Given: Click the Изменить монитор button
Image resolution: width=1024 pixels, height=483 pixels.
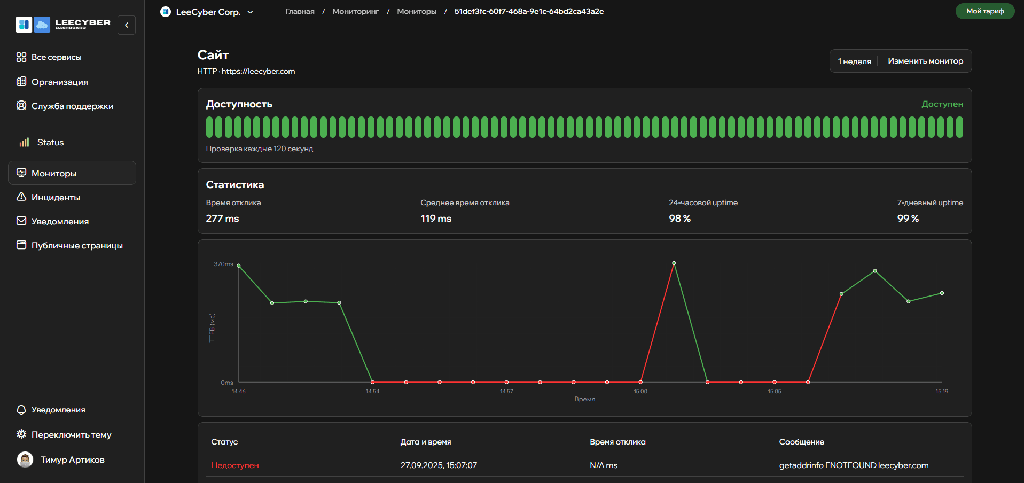Looking at the screenshot, I should pyautogui.click(x=925, y=61).
